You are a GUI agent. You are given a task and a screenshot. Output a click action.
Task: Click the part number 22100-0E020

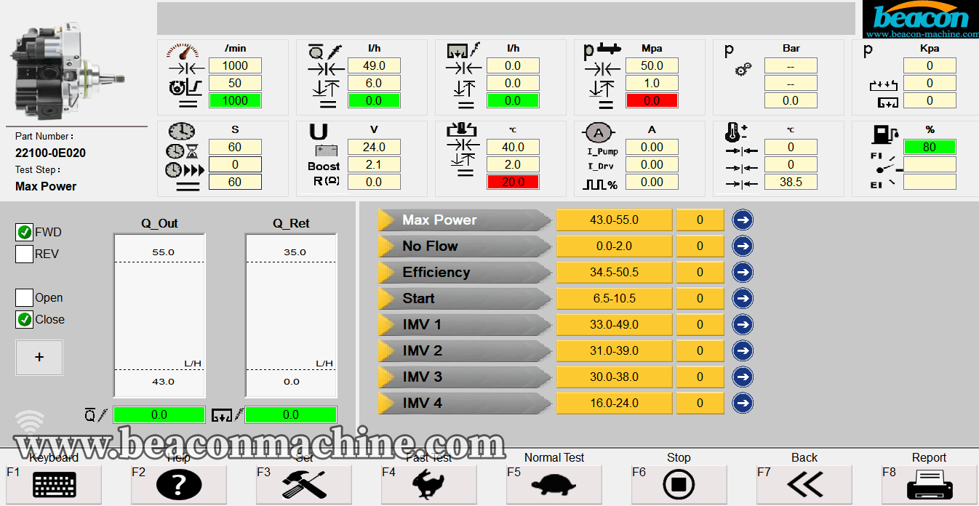point(51,153)
